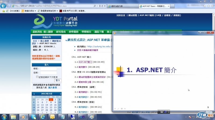Screen dimensions: 215x120
Task: Open the 學期報告 menu
Action: coord(86,32)
